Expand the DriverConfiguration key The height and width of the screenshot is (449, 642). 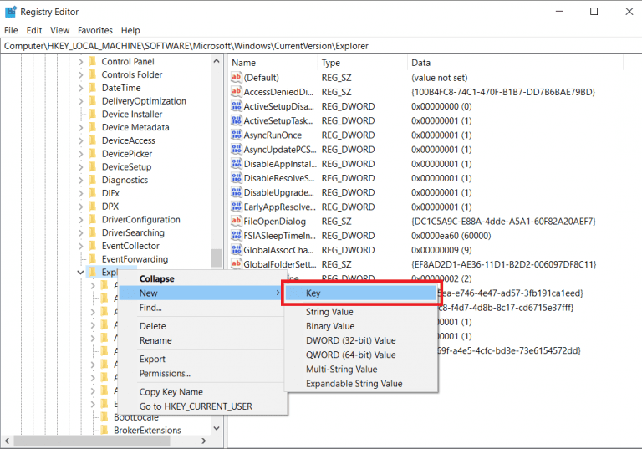click(80, 220)
